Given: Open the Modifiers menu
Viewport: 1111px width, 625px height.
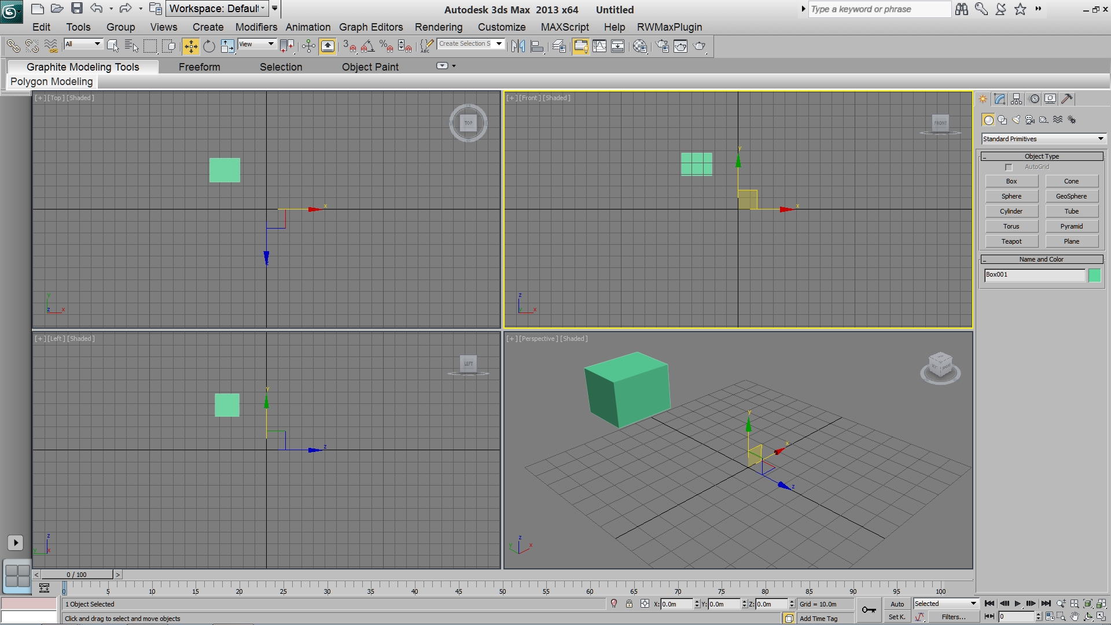Looking at the screenshot, I should pos(256,27).
